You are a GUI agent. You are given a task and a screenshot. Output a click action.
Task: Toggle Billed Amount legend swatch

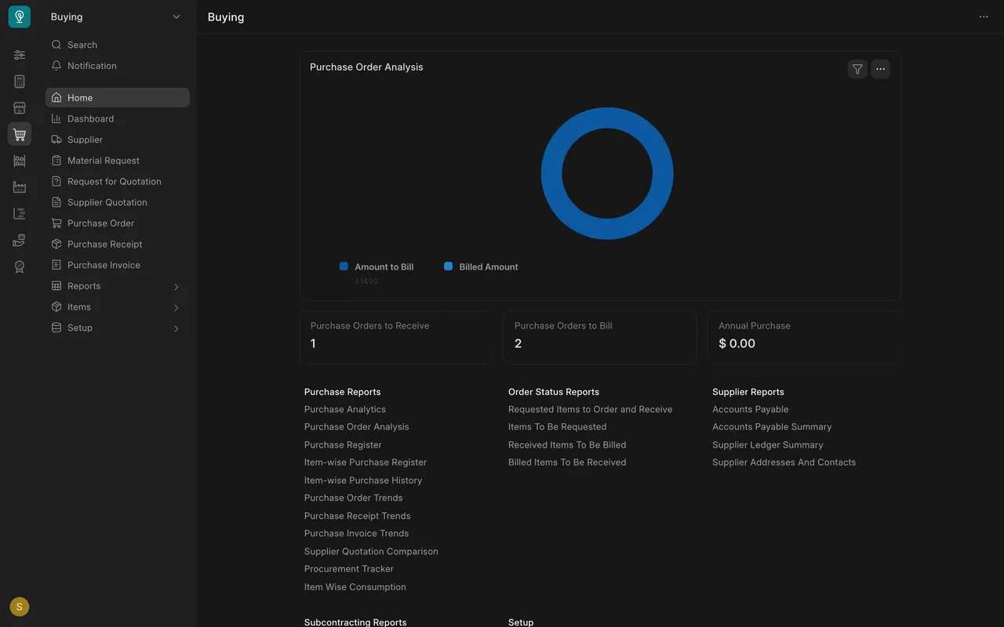[x=448, y=266]
